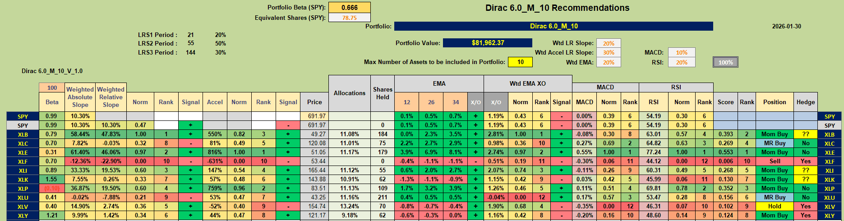Select the XLP RSI value 69.81
This screenshot has height=221, width=844.
point(654,188)
